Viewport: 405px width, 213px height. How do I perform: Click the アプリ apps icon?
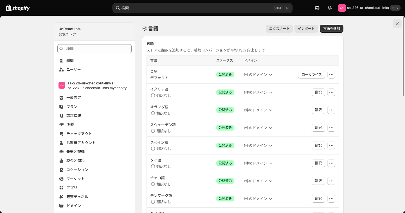pos(61,188)
